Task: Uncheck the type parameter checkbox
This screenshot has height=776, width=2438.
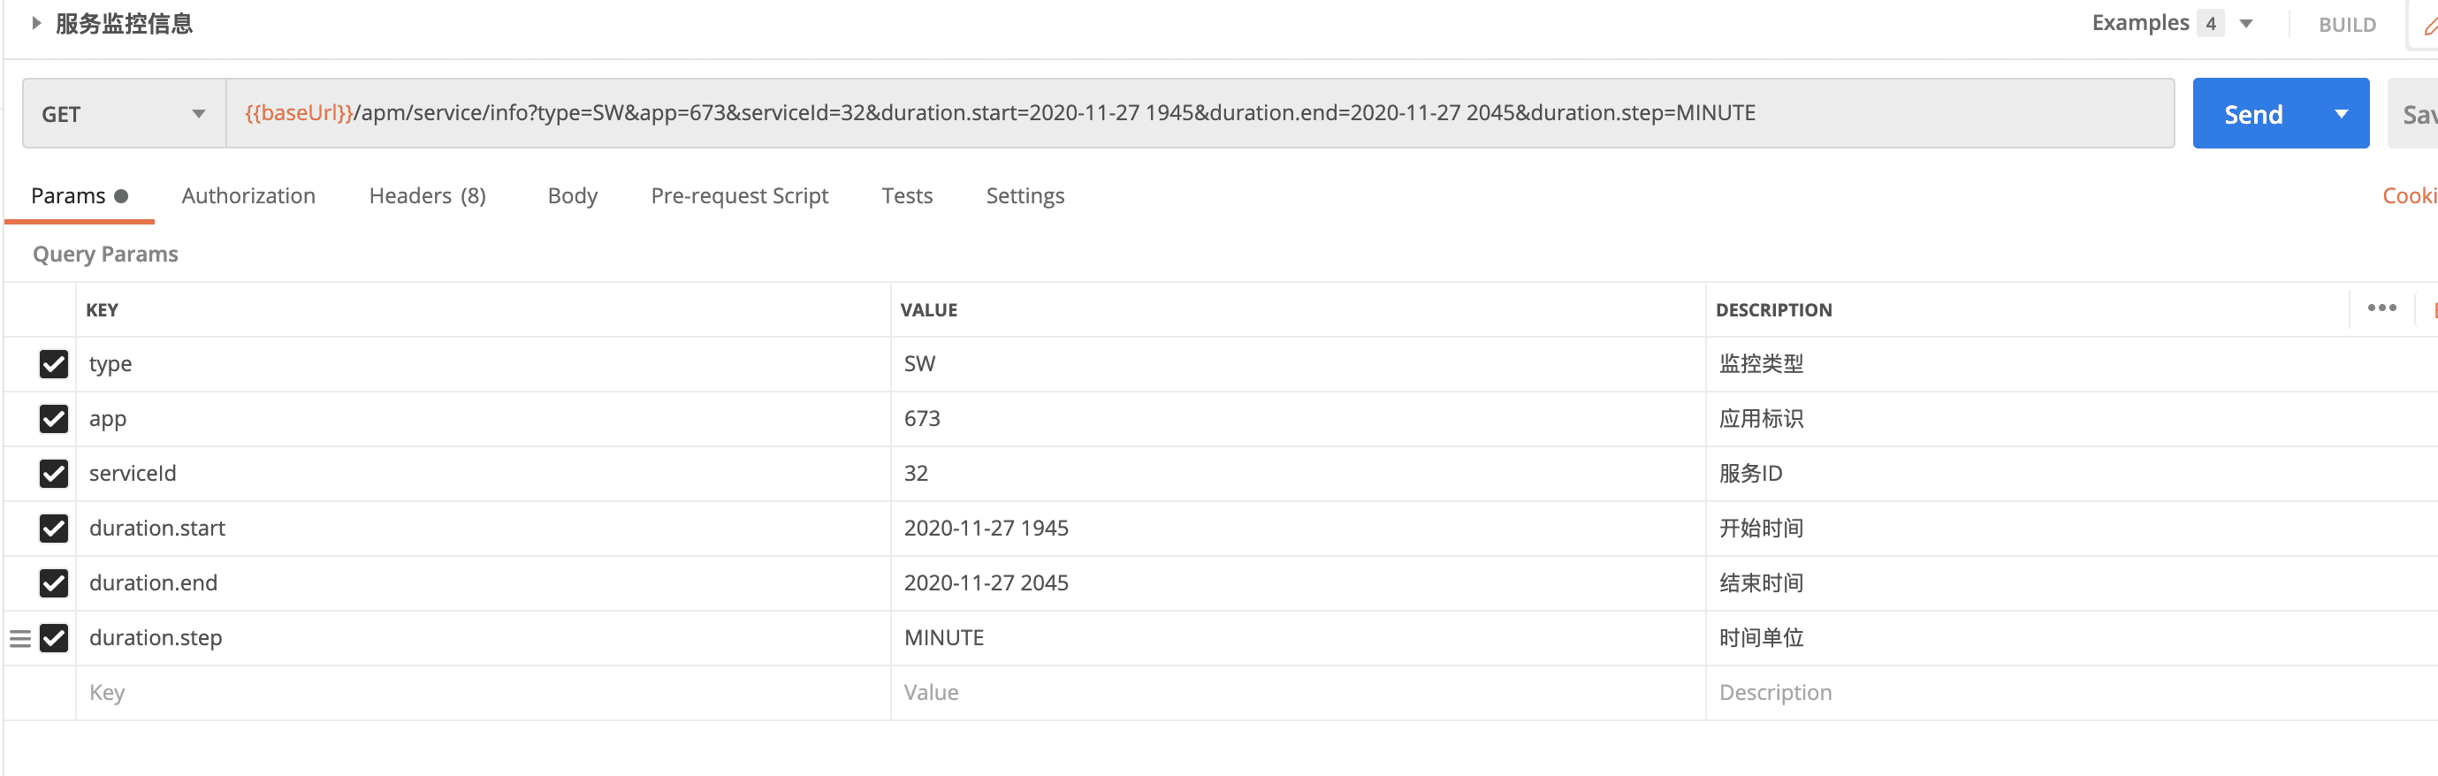Action: click(x=54, y=364)
